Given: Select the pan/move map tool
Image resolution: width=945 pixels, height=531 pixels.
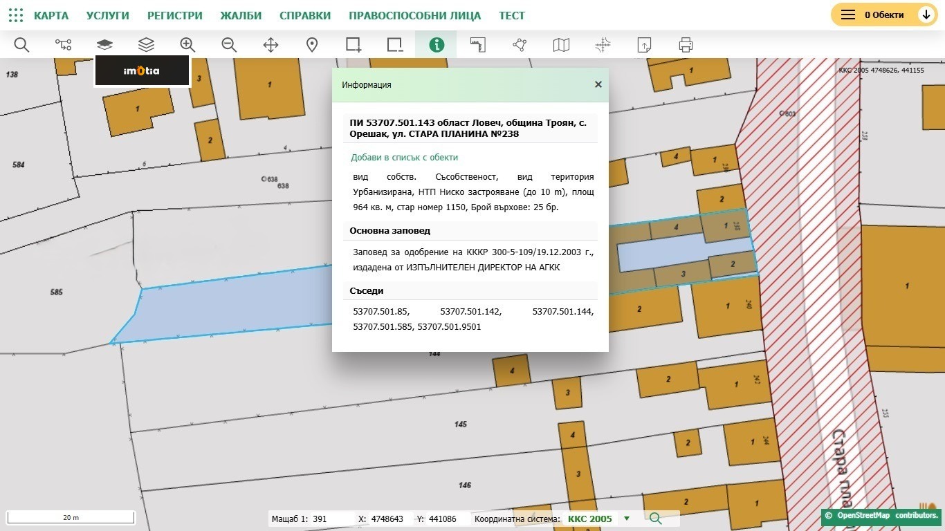Looking at the screenshot, I should pyautogui.click(x=270, y=45).
